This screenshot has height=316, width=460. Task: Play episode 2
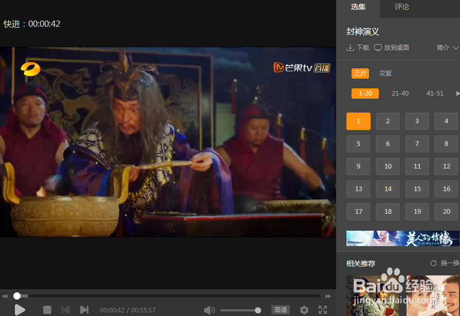(x=388, y=121)
